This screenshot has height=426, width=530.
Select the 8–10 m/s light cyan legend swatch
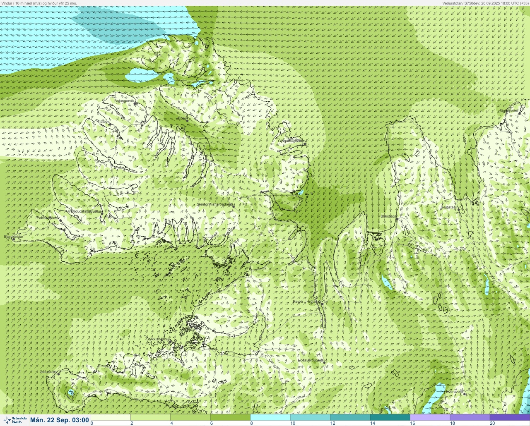tap(270, 417)
